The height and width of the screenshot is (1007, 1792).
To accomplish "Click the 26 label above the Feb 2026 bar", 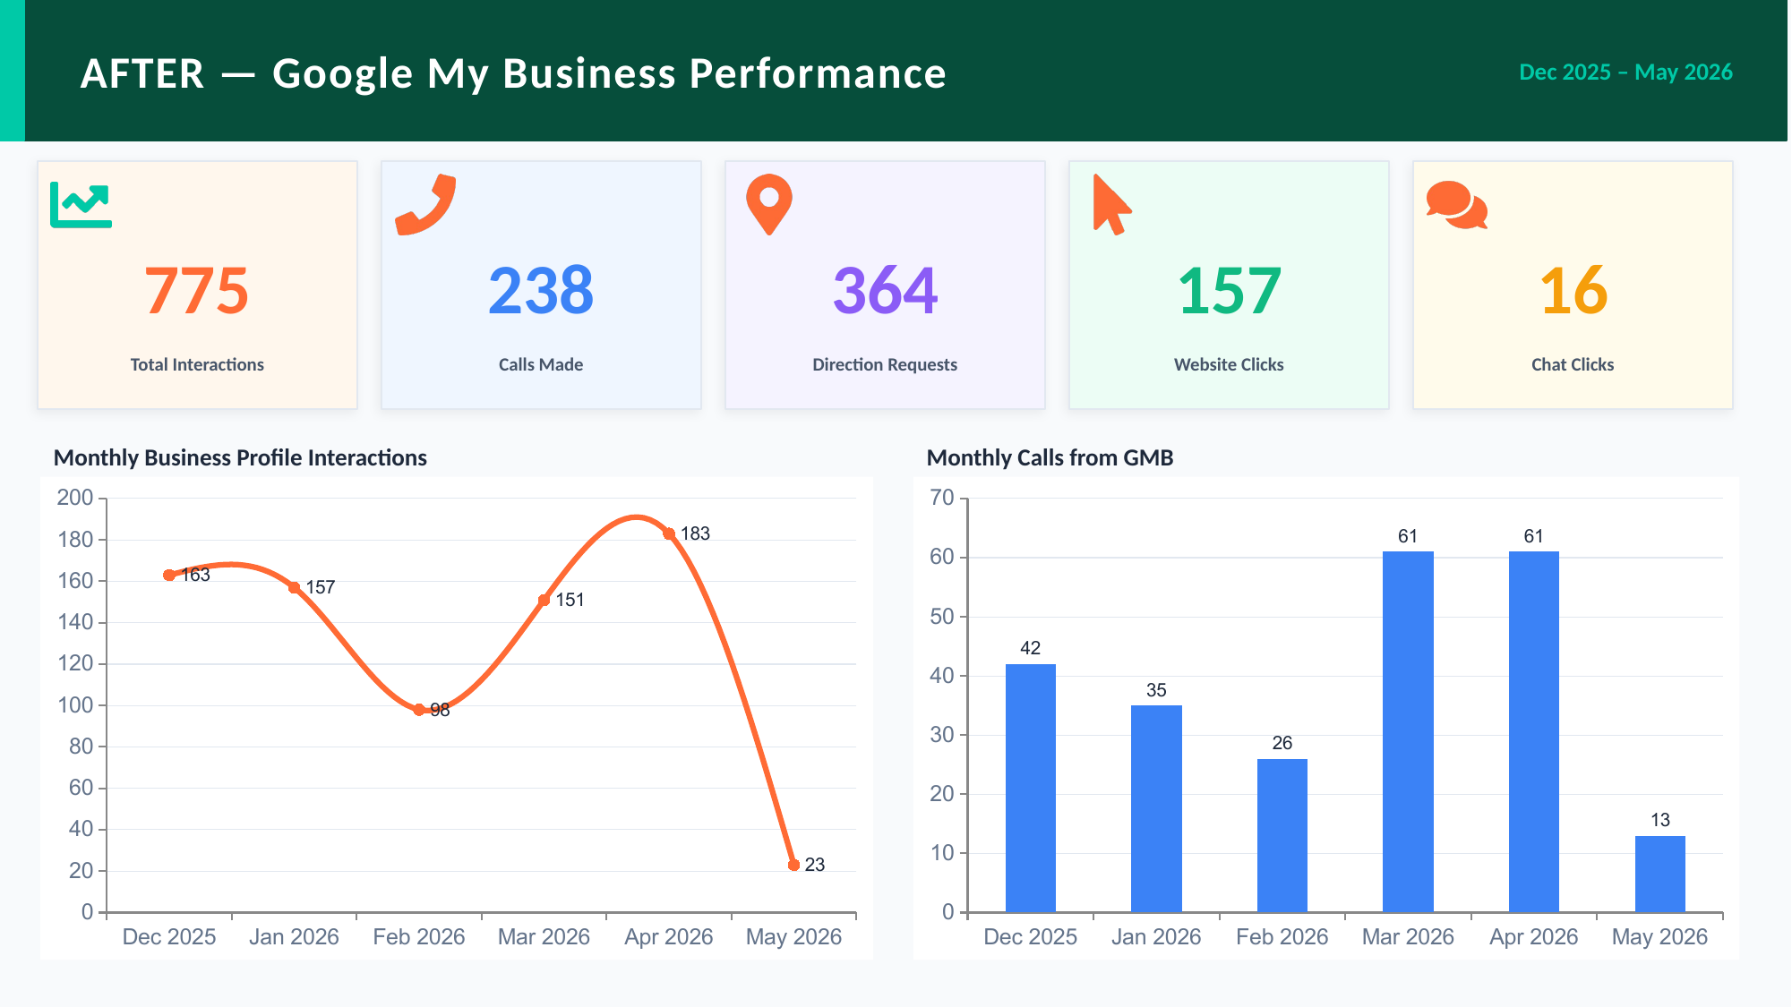I will [x=1282, y=743].
